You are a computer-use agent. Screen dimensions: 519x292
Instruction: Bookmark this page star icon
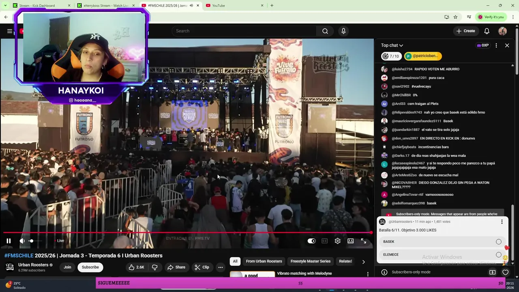point(455,17)
